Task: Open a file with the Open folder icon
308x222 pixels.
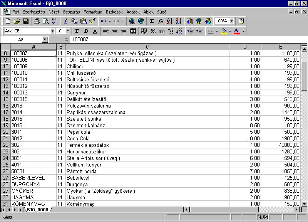Action: tap(17, 21)
